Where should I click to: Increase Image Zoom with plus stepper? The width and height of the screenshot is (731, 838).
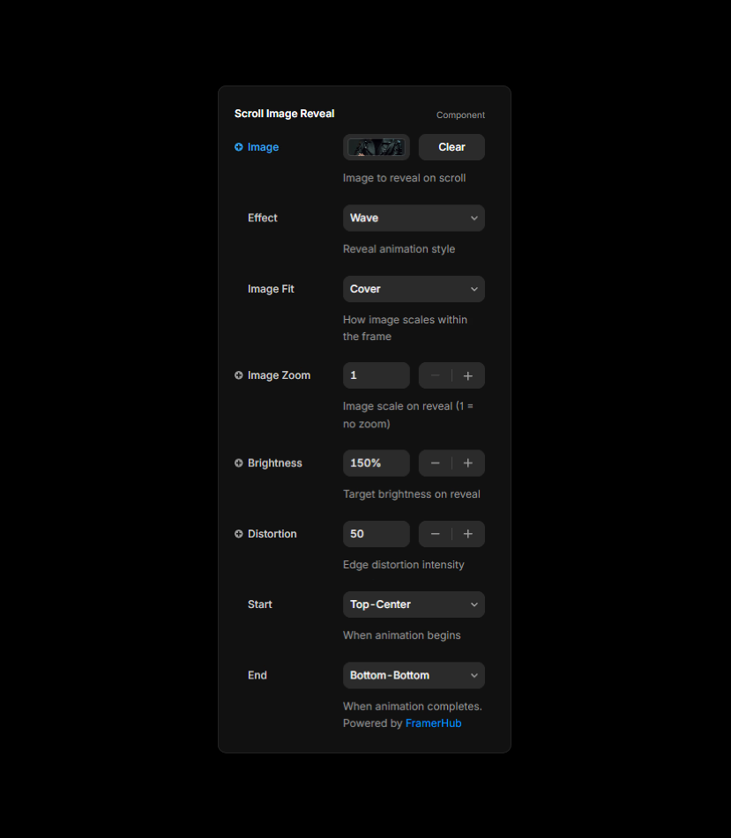[468, 375]
